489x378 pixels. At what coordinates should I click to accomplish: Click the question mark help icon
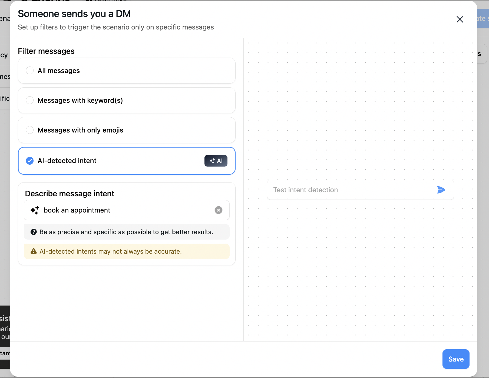(x=34, y=232)
